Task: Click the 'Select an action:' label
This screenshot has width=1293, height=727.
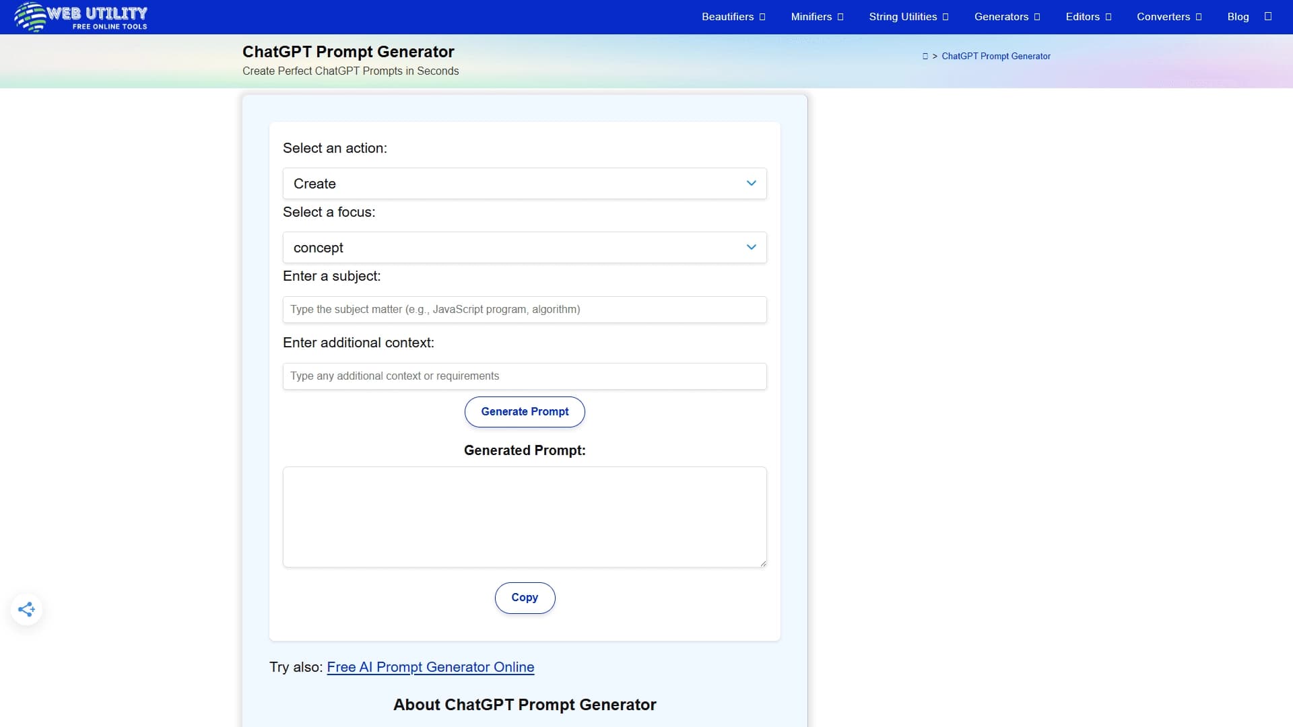Action: (x=335, y=148)
